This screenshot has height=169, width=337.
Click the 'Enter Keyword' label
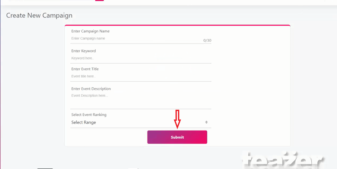[x=84, y=51]
